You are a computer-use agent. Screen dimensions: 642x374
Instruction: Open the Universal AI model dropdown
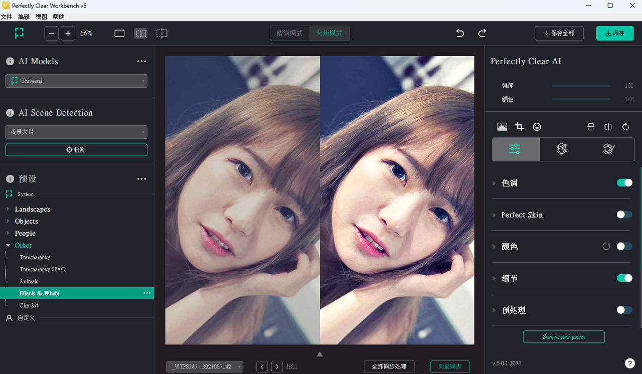tap(76, 81)
